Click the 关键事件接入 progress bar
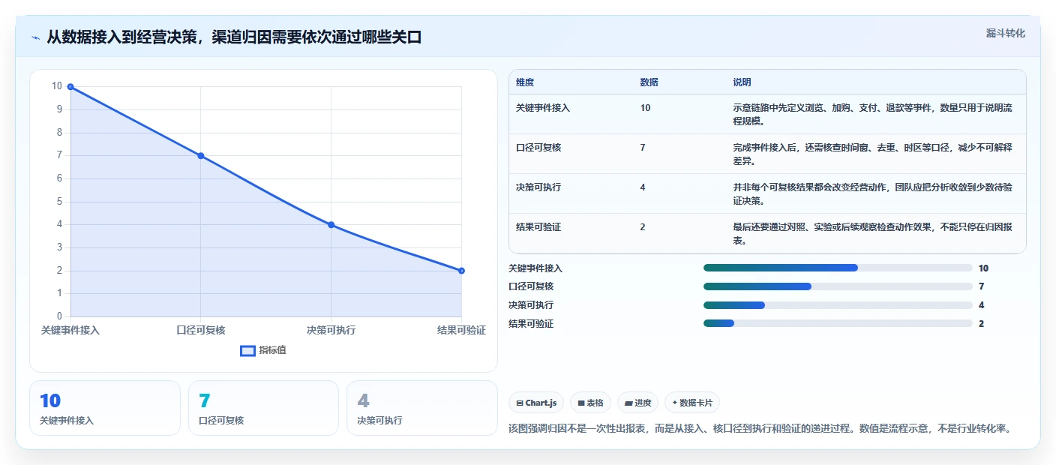This screenshot has height=465, width=1056. pyautogui.click(x=838, y=268)
